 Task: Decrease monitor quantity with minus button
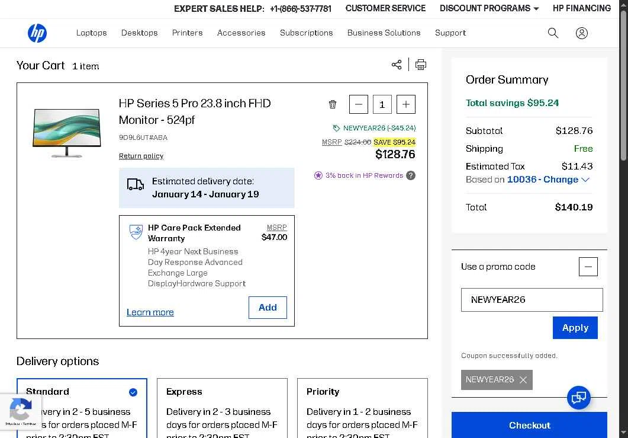point(359,104)
